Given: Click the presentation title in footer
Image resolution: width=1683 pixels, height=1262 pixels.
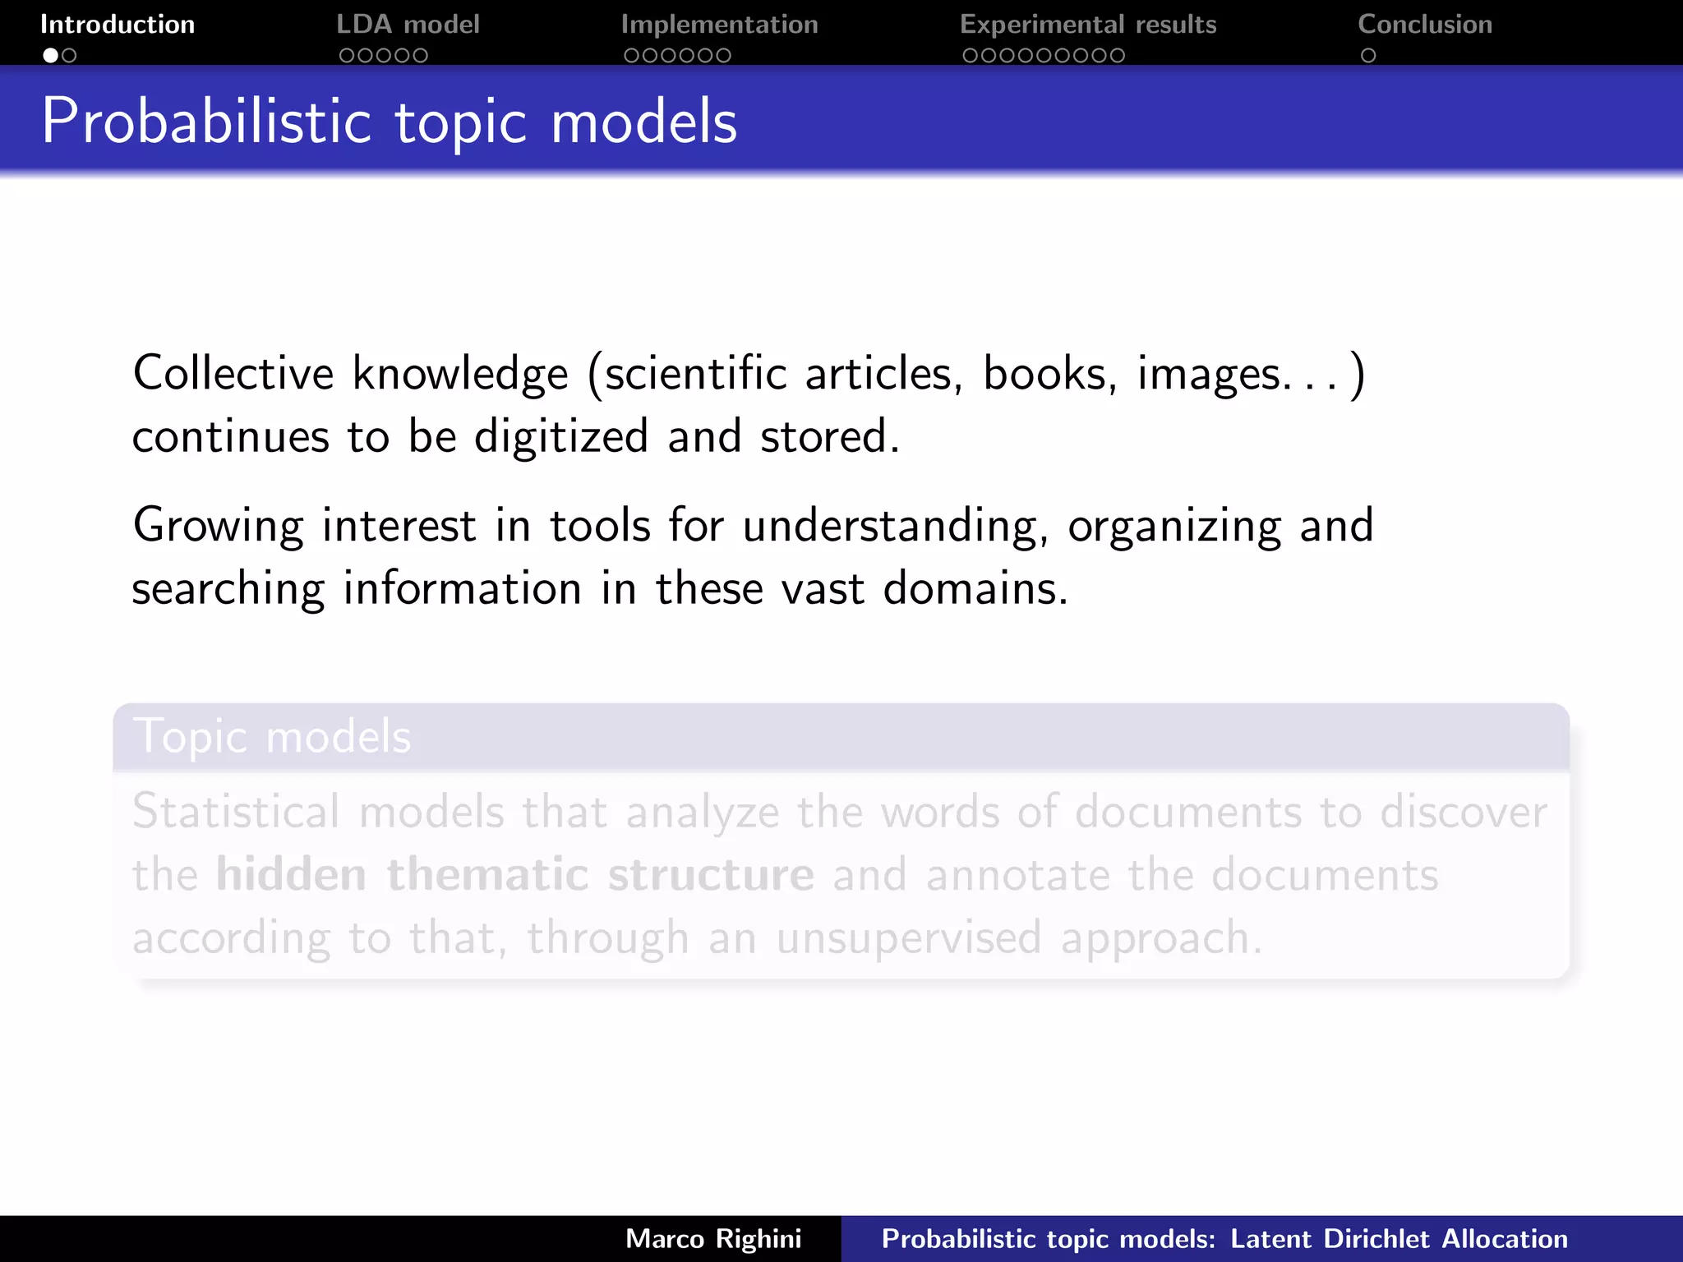Looking at the screenshot, I should [x=1224, y=1239].
